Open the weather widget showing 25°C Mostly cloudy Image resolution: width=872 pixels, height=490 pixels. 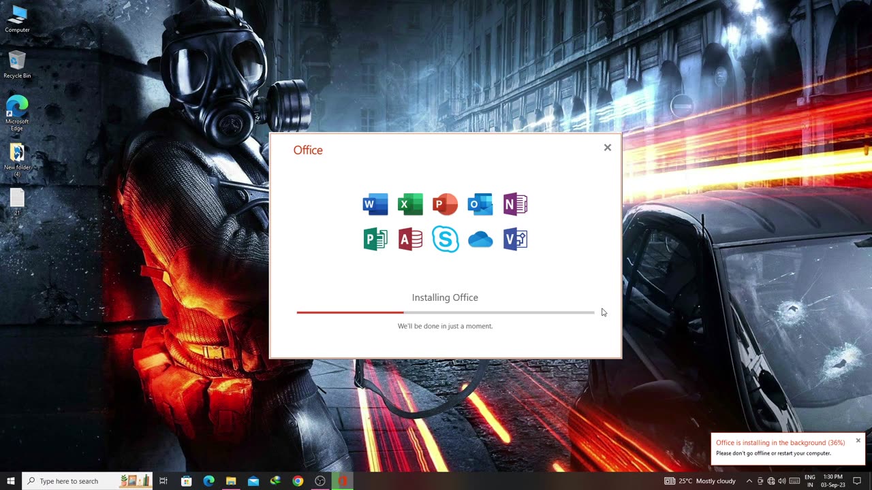(700, 481)
